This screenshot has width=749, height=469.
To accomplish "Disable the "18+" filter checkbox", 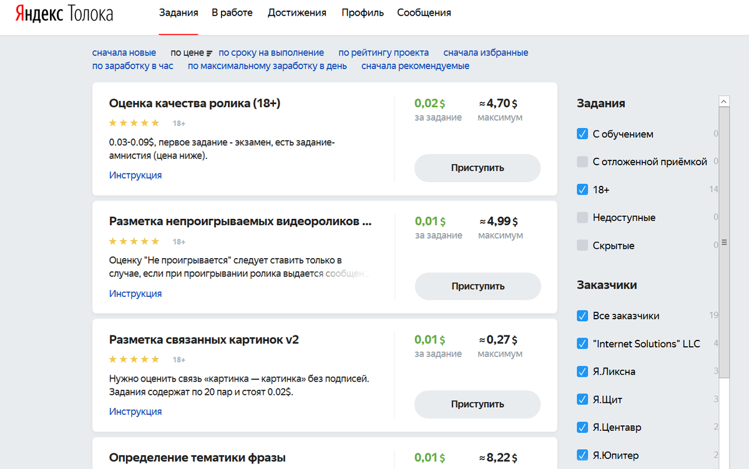I will pyautogui.click(x=582, y=190).
